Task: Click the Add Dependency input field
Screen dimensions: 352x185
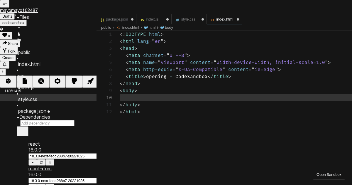Action: tap(47, 123)
